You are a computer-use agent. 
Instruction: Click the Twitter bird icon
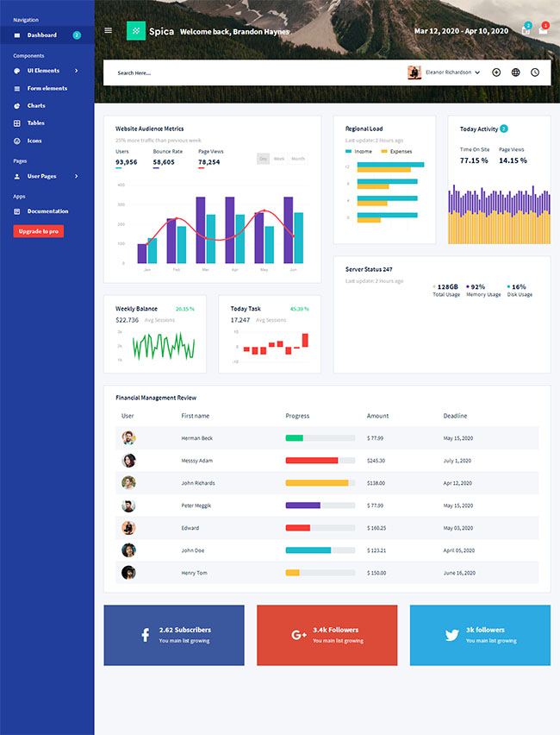click(451, 635)
